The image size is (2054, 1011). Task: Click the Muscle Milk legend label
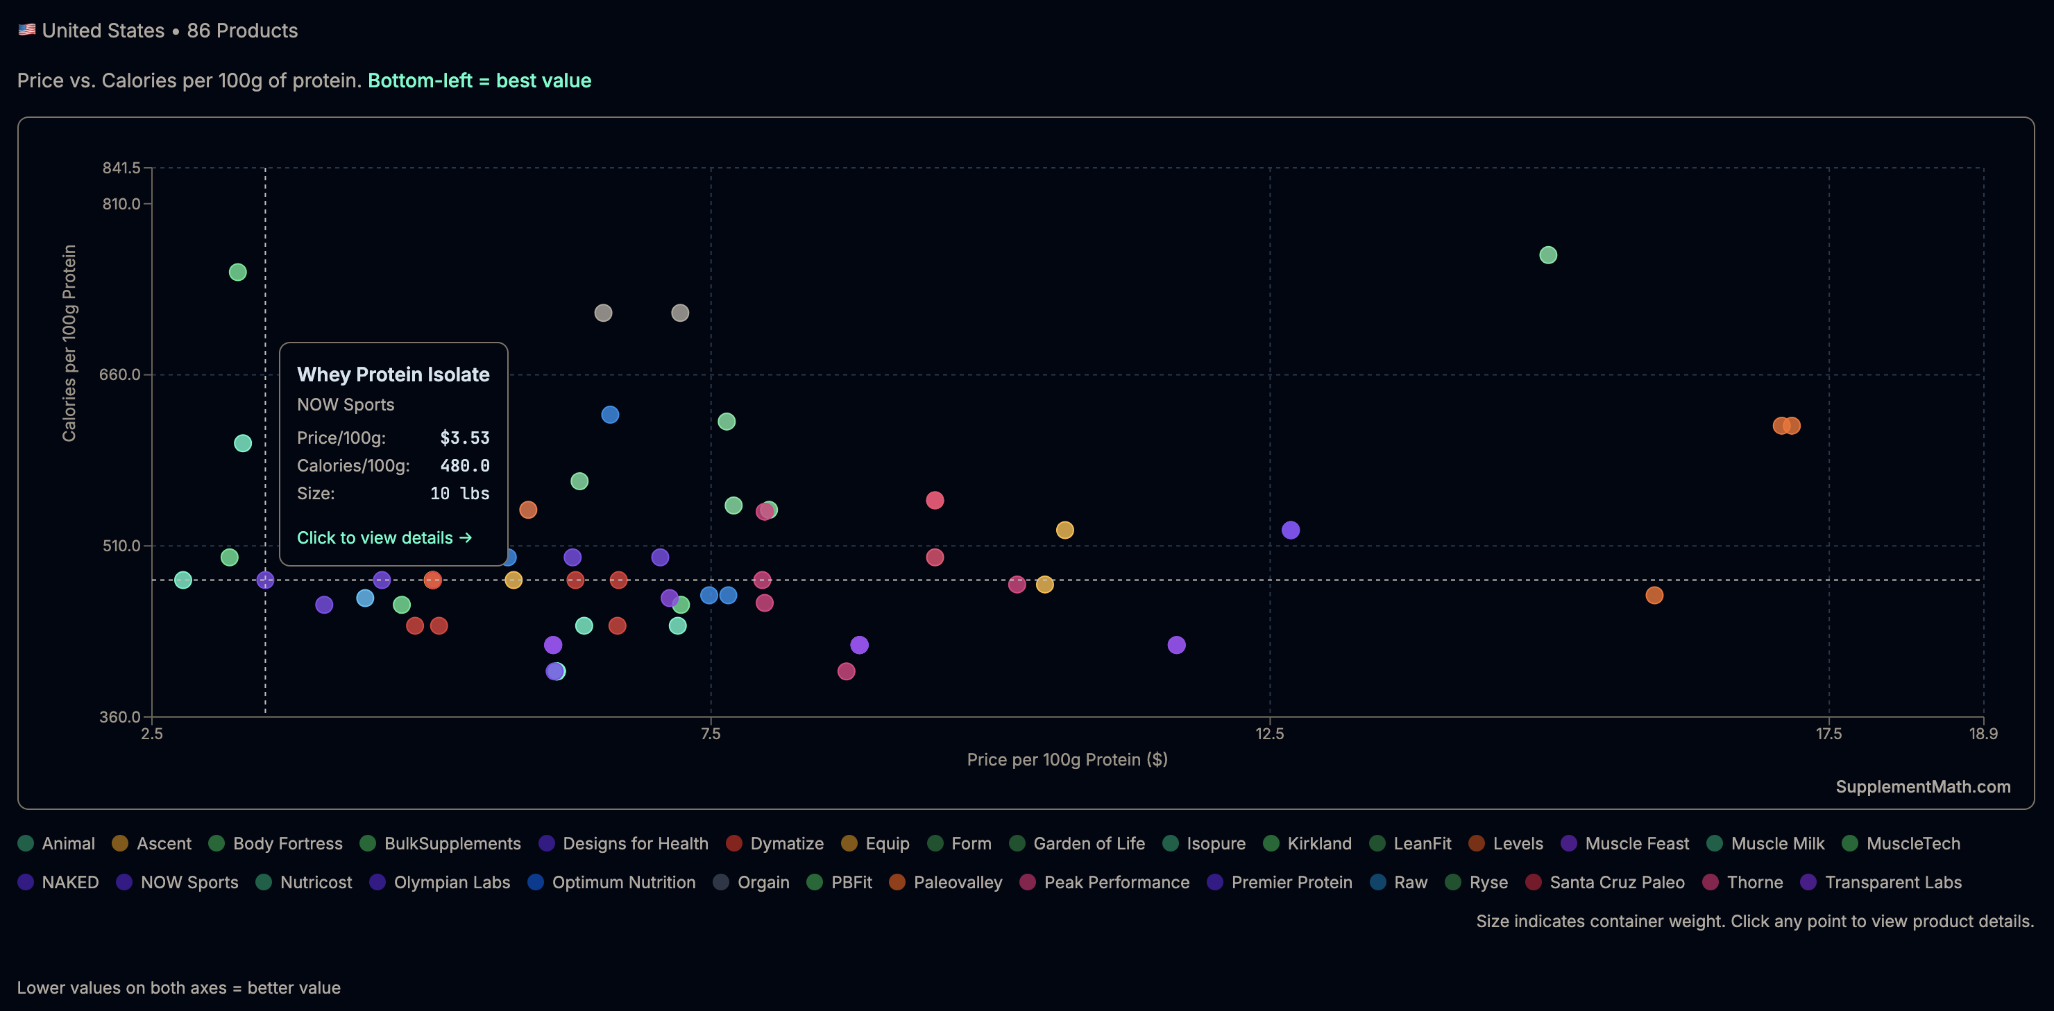point(1777,843)
